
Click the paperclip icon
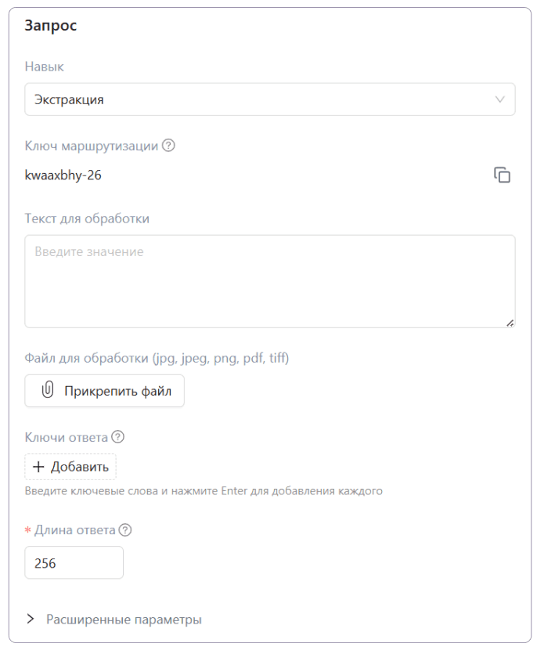(x=47, y=390)
